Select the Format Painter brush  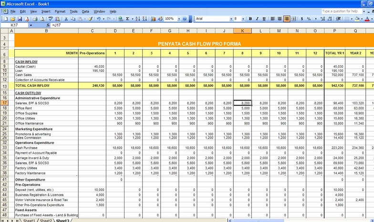click(90, 19)
